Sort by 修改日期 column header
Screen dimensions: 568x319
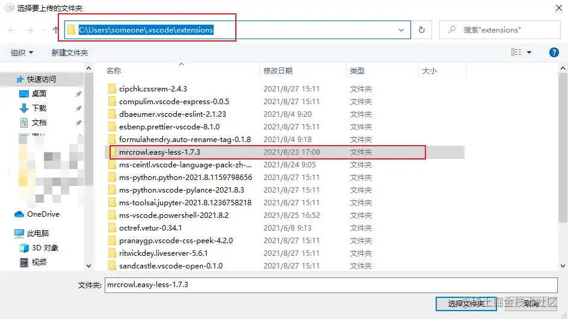click(278, 70)
